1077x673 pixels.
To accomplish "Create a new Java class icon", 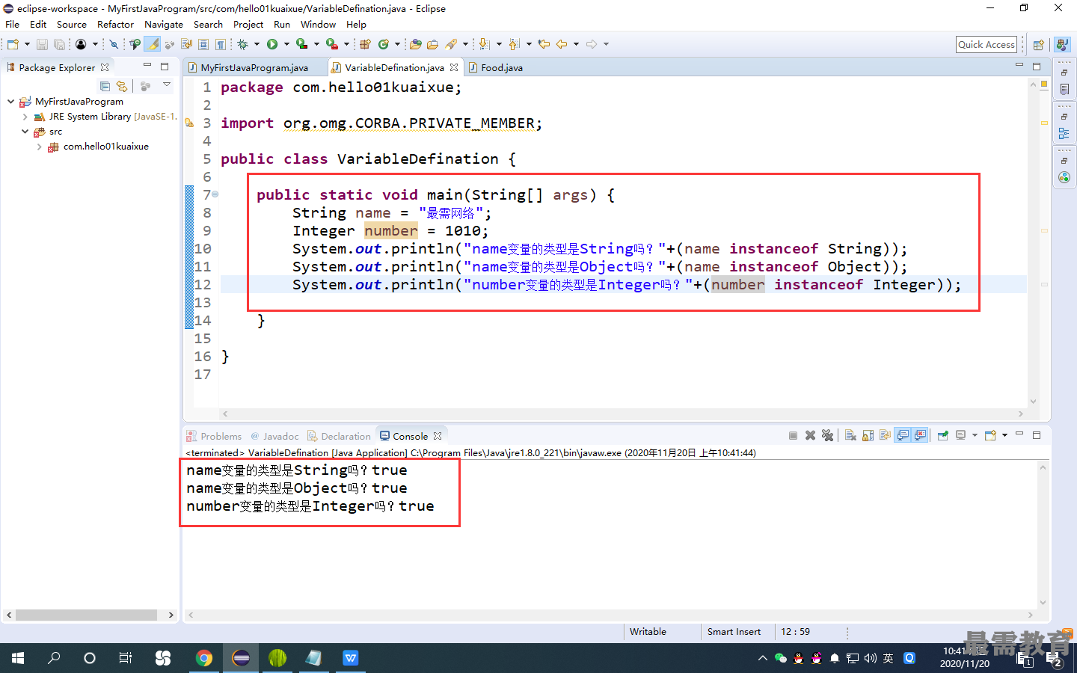I will click(383, 44).
